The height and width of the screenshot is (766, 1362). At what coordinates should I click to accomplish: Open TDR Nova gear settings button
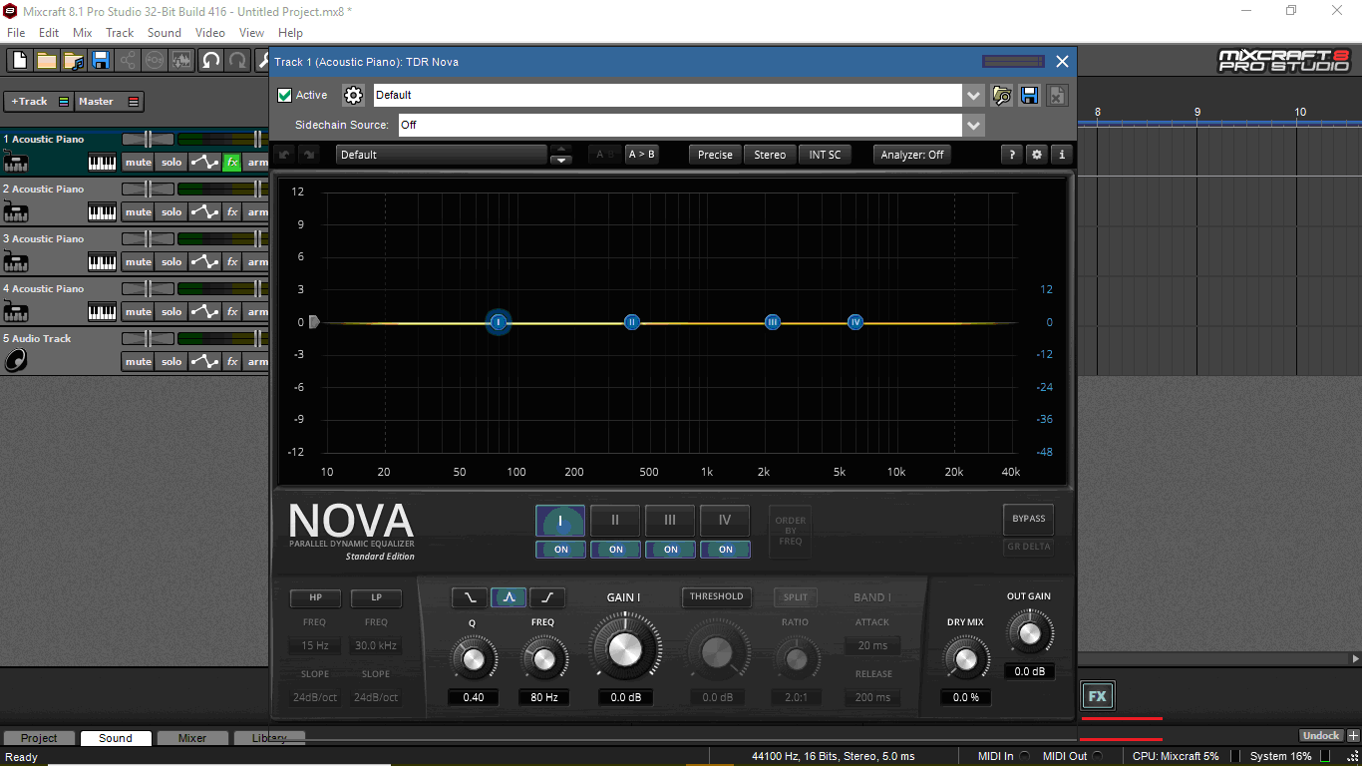(1037, 155)
